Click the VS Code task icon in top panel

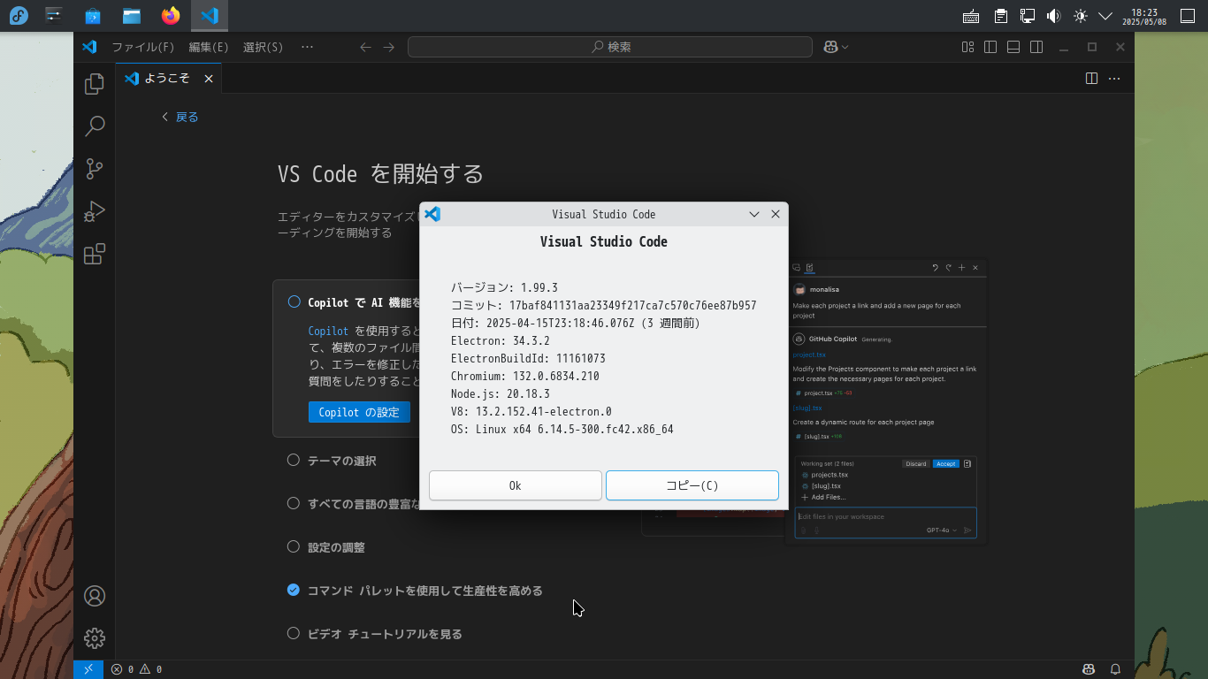pos(210,16)
